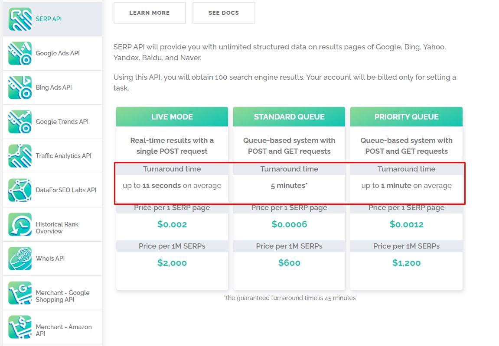Click the LEARN MORE button
The width and height of the screenshot is (499, 346).
coord(150,13)
